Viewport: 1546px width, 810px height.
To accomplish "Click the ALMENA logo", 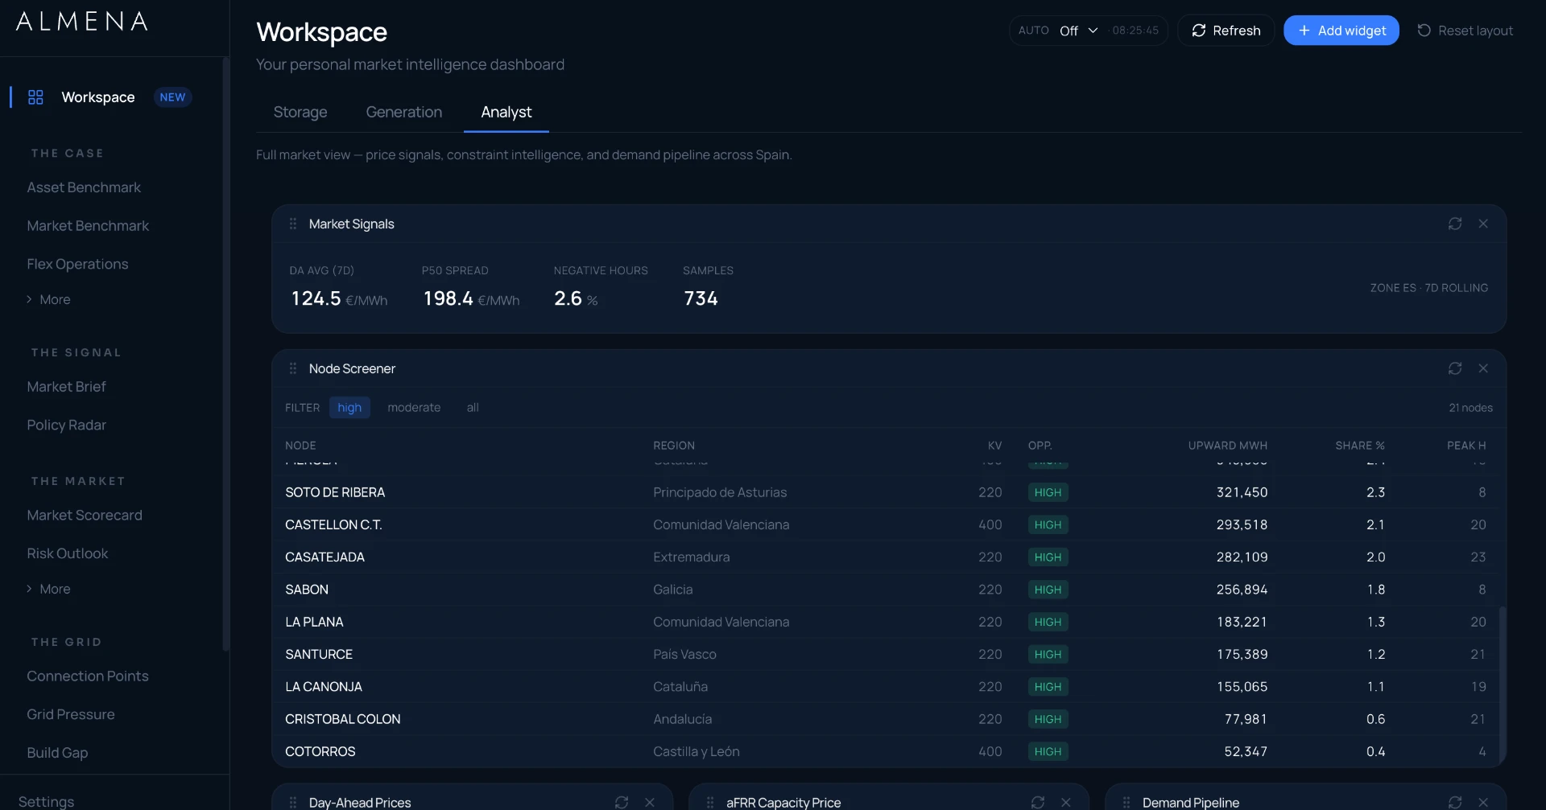I will (82, 22).
